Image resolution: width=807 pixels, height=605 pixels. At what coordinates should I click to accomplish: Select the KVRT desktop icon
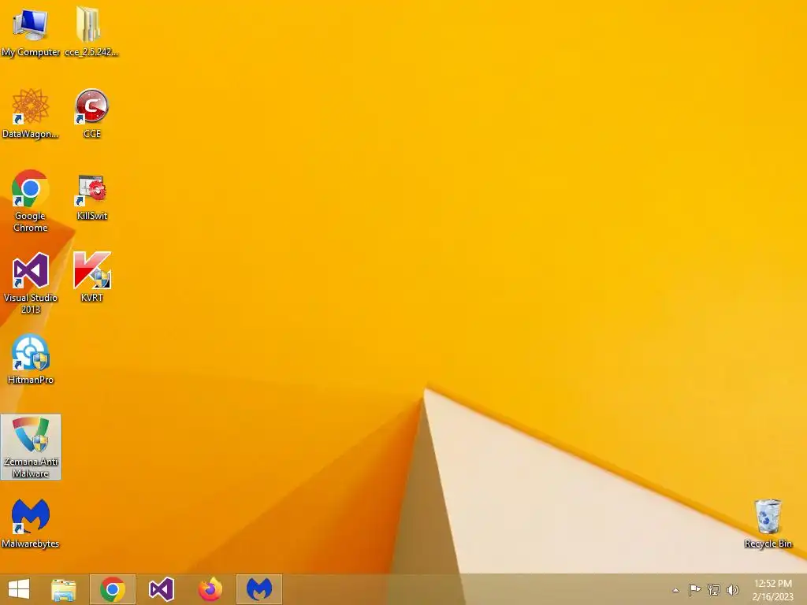(x=91, y=277)
